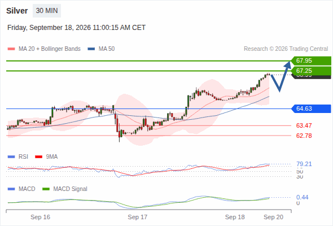Select the 67.25 green resistance label
The width and height of the screenshot is (333, 226).
coord(311,71)
